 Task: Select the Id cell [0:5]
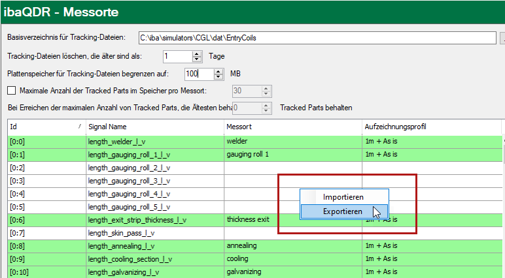coord(46,208)
